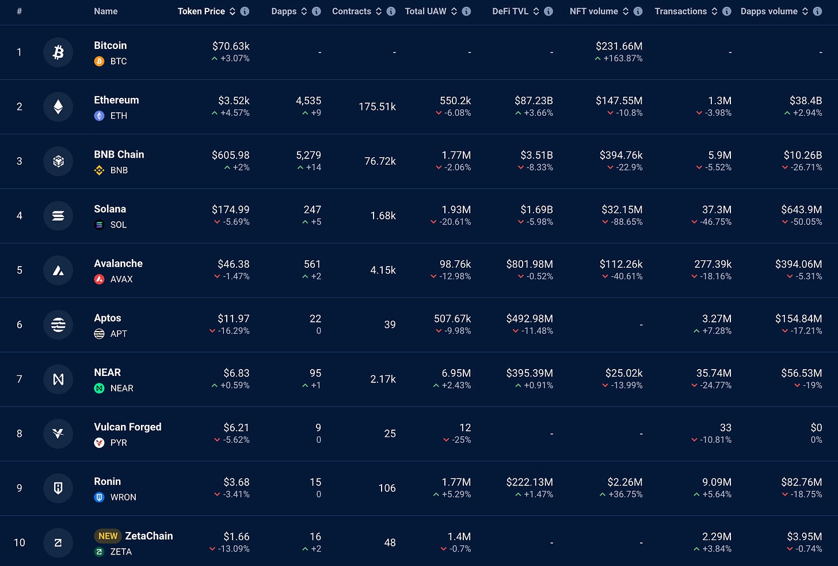Click the small yellow BNB token icon
The image size is (838, 566).
pyautogui.click(x=99, y=170)
